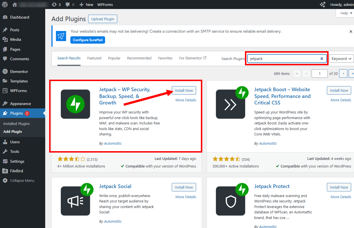This screenshot has height=228, width=354.
Task: Expand the Help dropdown tab
Action: (x=345, y=13)
